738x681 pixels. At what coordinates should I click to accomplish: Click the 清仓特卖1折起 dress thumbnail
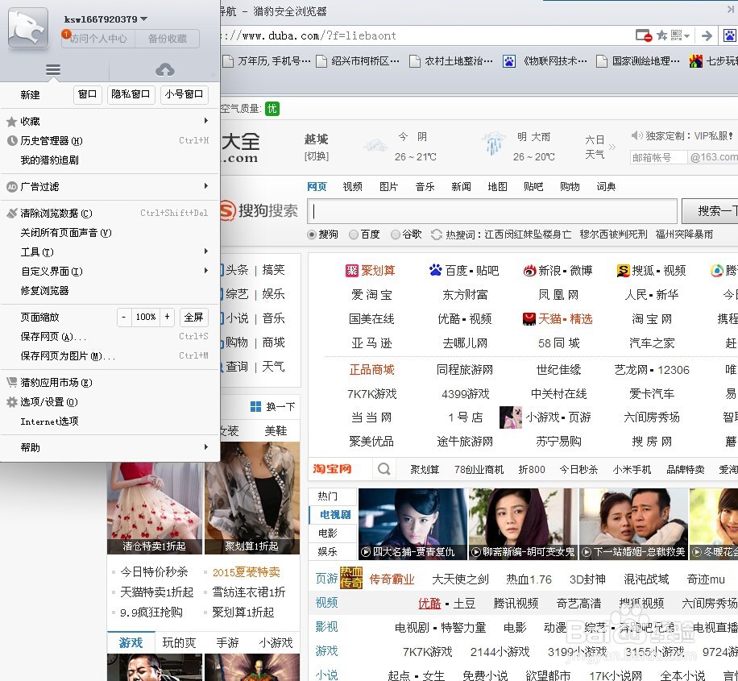(155, 508)
